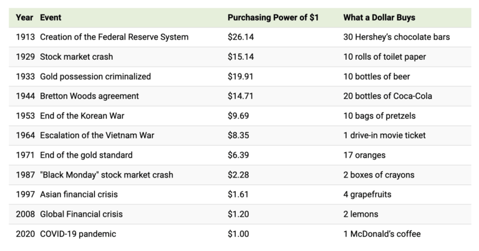This screenshot has width=479, height=251.
Task: Select the 1913 year cell
Action: pos(25,37)
